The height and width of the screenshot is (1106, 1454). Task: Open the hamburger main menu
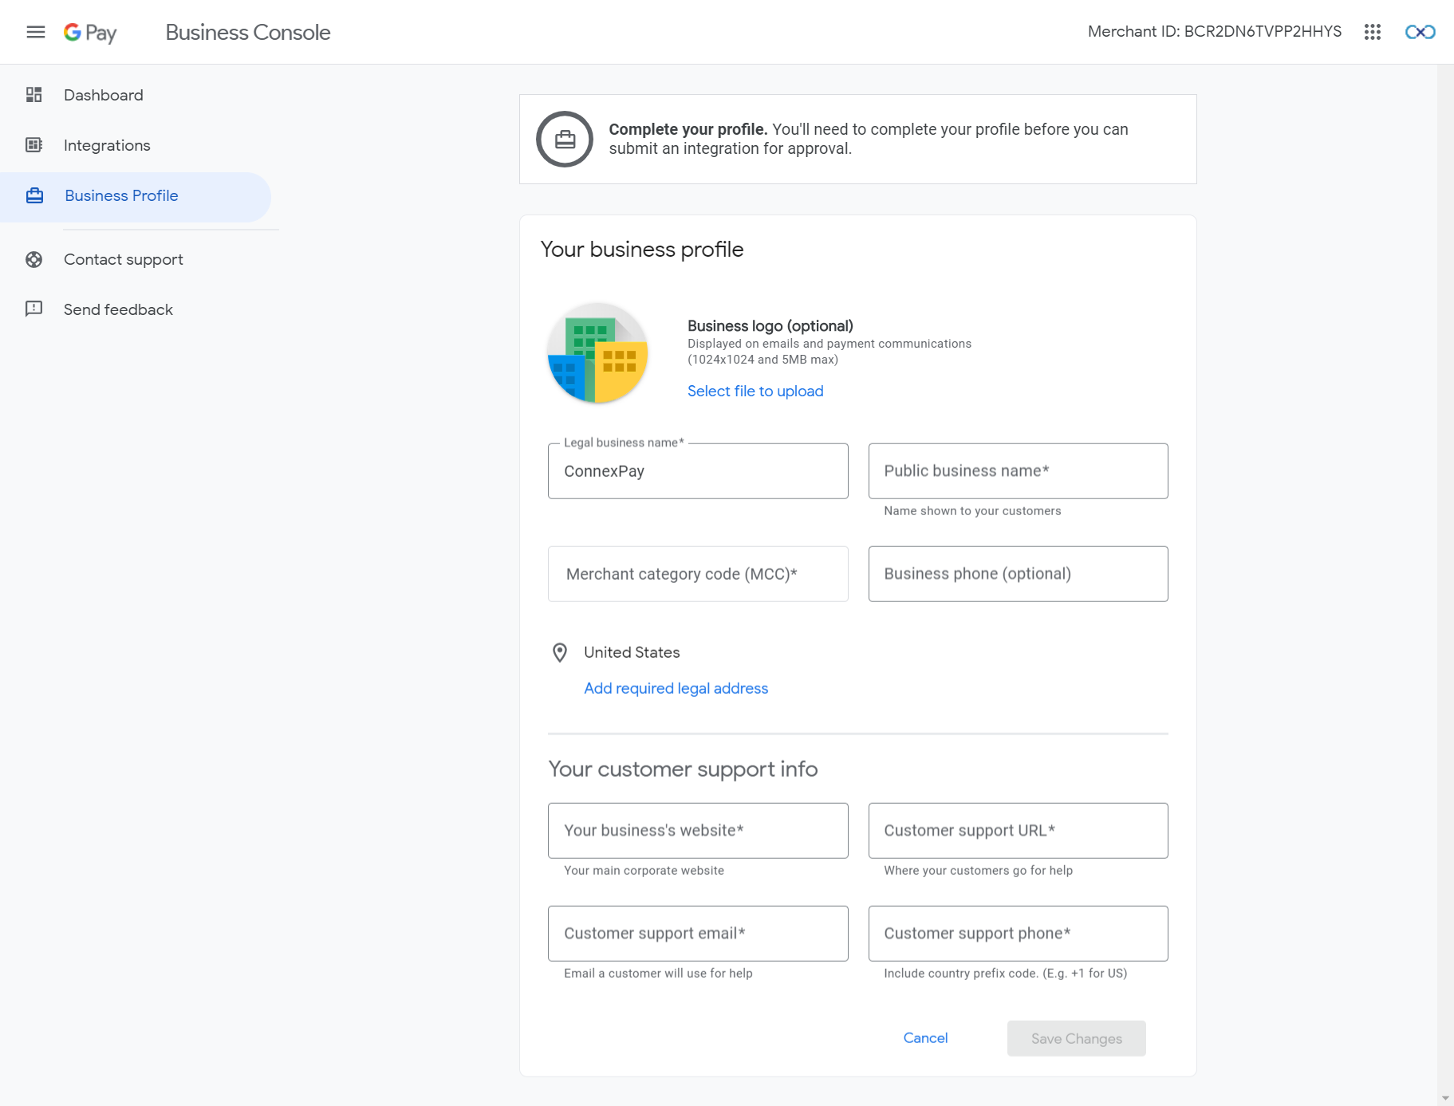36,32
